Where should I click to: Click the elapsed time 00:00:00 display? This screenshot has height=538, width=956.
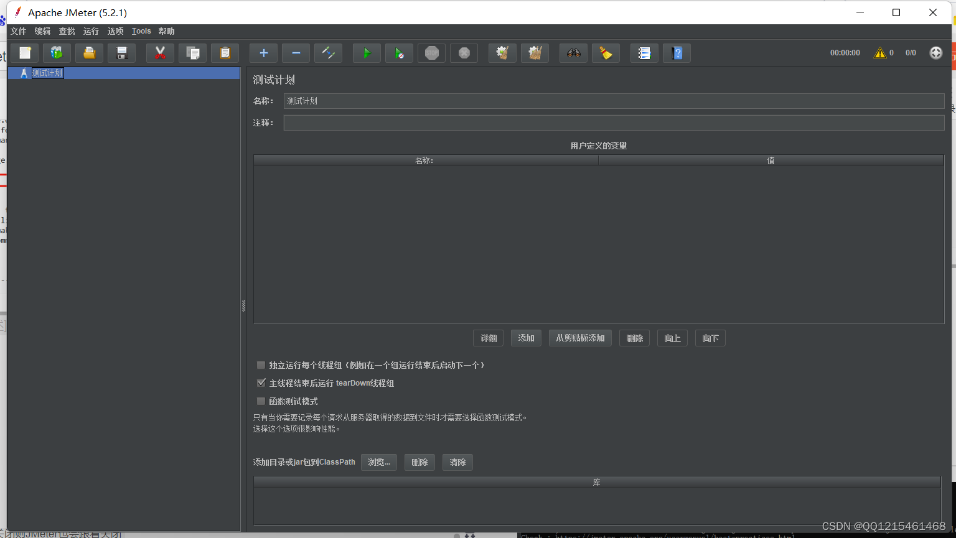(845, 53)
